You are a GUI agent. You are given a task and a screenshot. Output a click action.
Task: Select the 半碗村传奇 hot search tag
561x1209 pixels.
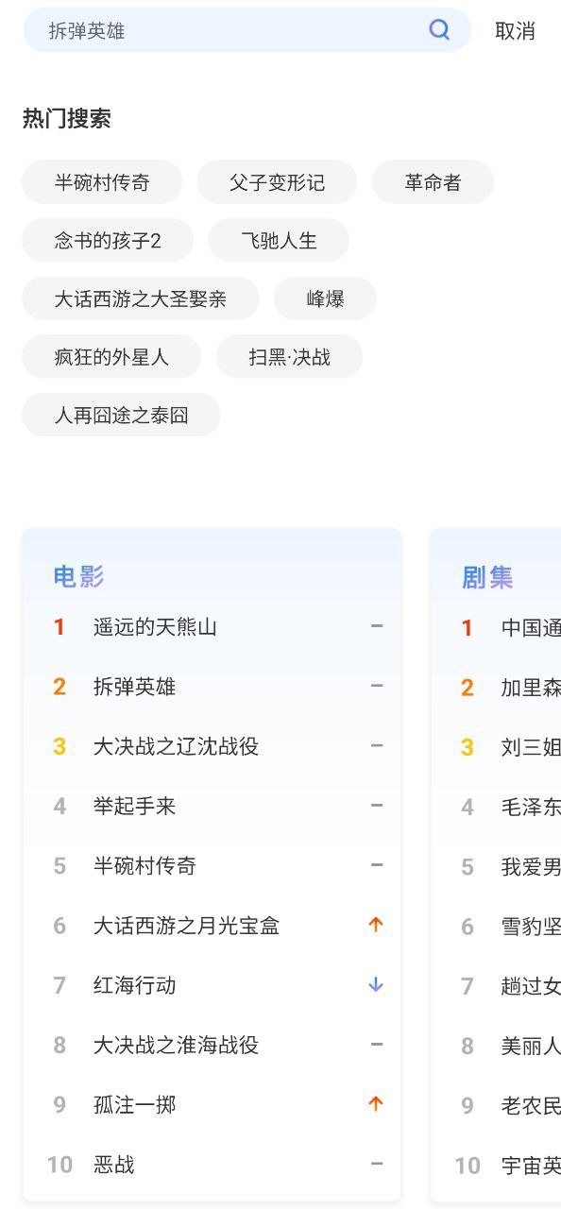pos(102,182)
